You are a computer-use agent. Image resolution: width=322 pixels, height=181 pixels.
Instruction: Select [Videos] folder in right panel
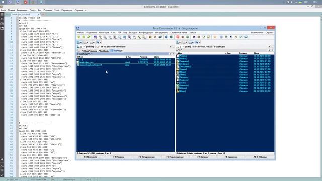[225, 88]
